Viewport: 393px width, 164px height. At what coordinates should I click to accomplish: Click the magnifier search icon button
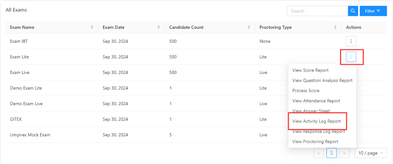(353, 11)
